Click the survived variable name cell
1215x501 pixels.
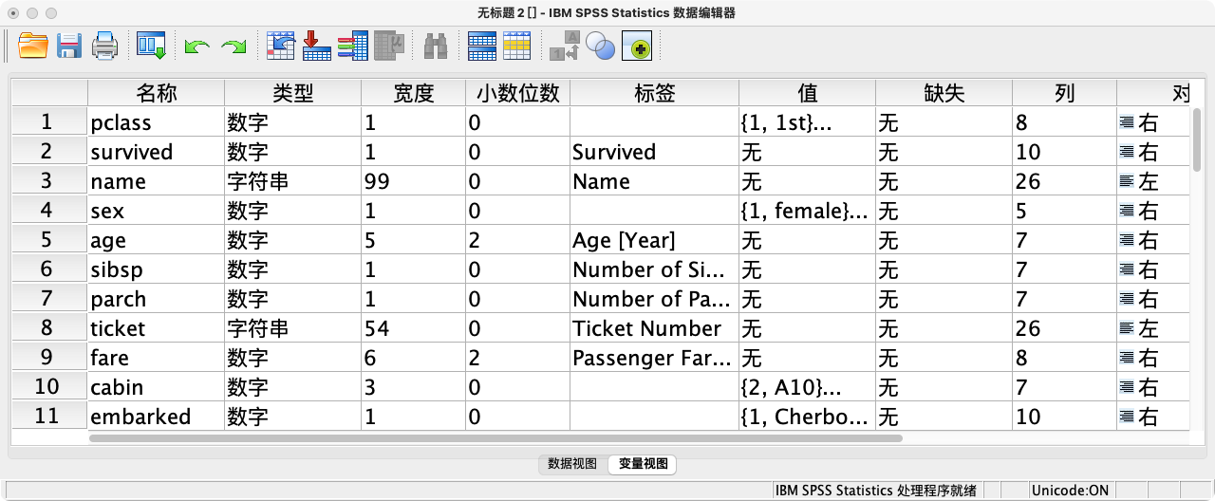pos(157,152)
